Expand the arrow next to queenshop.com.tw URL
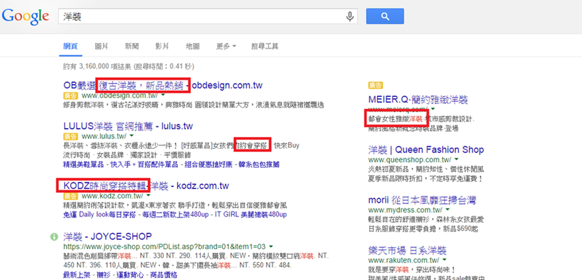Viewport: 582px width, 280px height. 456,159
